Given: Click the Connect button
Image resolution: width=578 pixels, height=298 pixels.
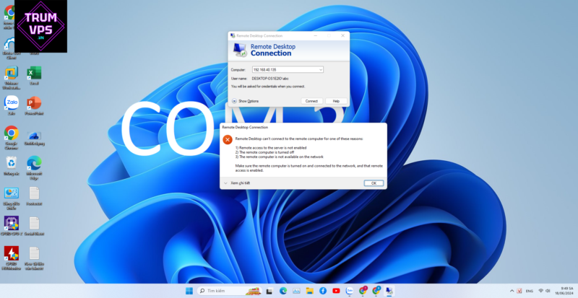Looking at the screenshot, I should (311, 101).
